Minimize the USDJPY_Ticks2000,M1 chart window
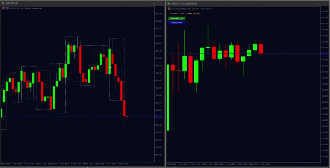Viewport: 330px width, 168px height. [312, 4]
